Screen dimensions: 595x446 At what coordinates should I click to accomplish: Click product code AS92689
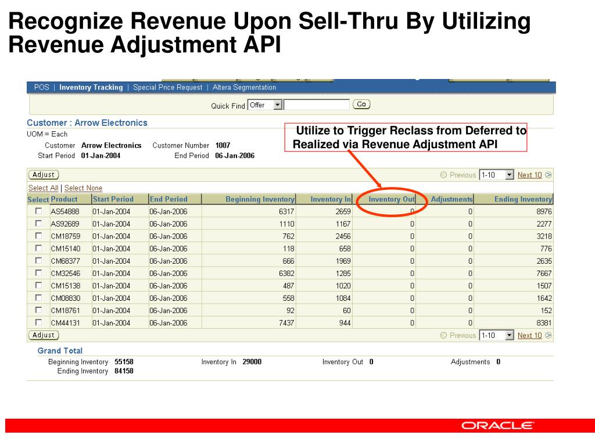tap(65, 224)
